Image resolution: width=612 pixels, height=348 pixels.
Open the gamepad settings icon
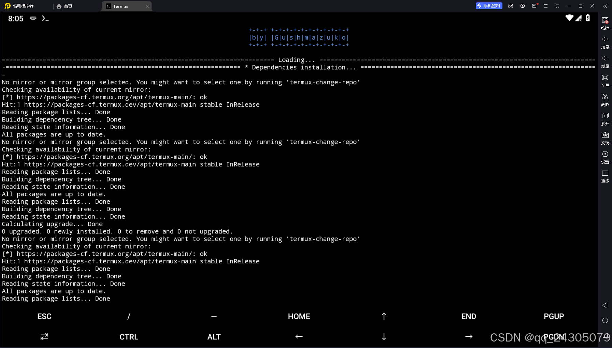(x=511, y=6)
